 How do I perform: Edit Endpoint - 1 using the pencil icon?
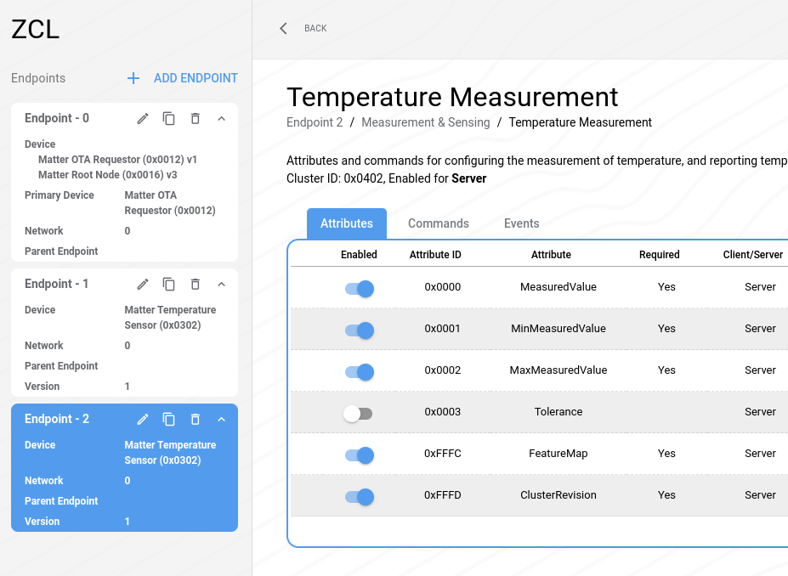click(x=143, y=285)
